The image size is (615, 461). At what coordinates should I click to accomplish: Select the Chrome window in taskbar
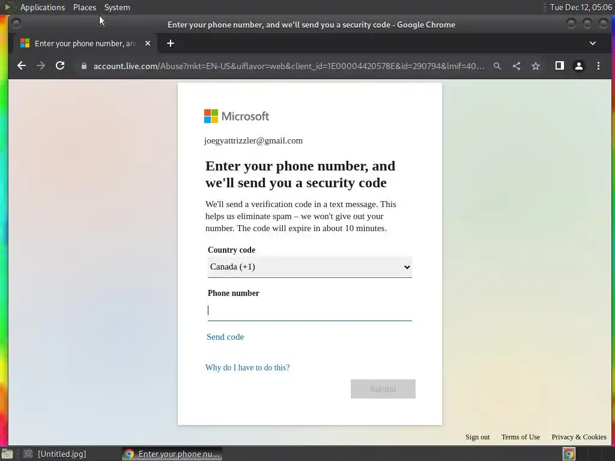pyautogui.click(x=172, y=454)
